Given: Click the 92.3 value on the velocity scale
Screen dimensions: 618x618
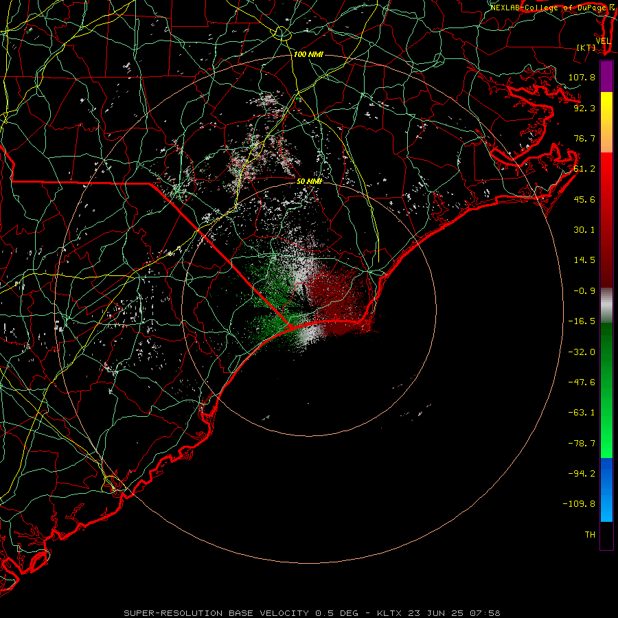Looking at the screenshot, I should [x=584, y=108].
